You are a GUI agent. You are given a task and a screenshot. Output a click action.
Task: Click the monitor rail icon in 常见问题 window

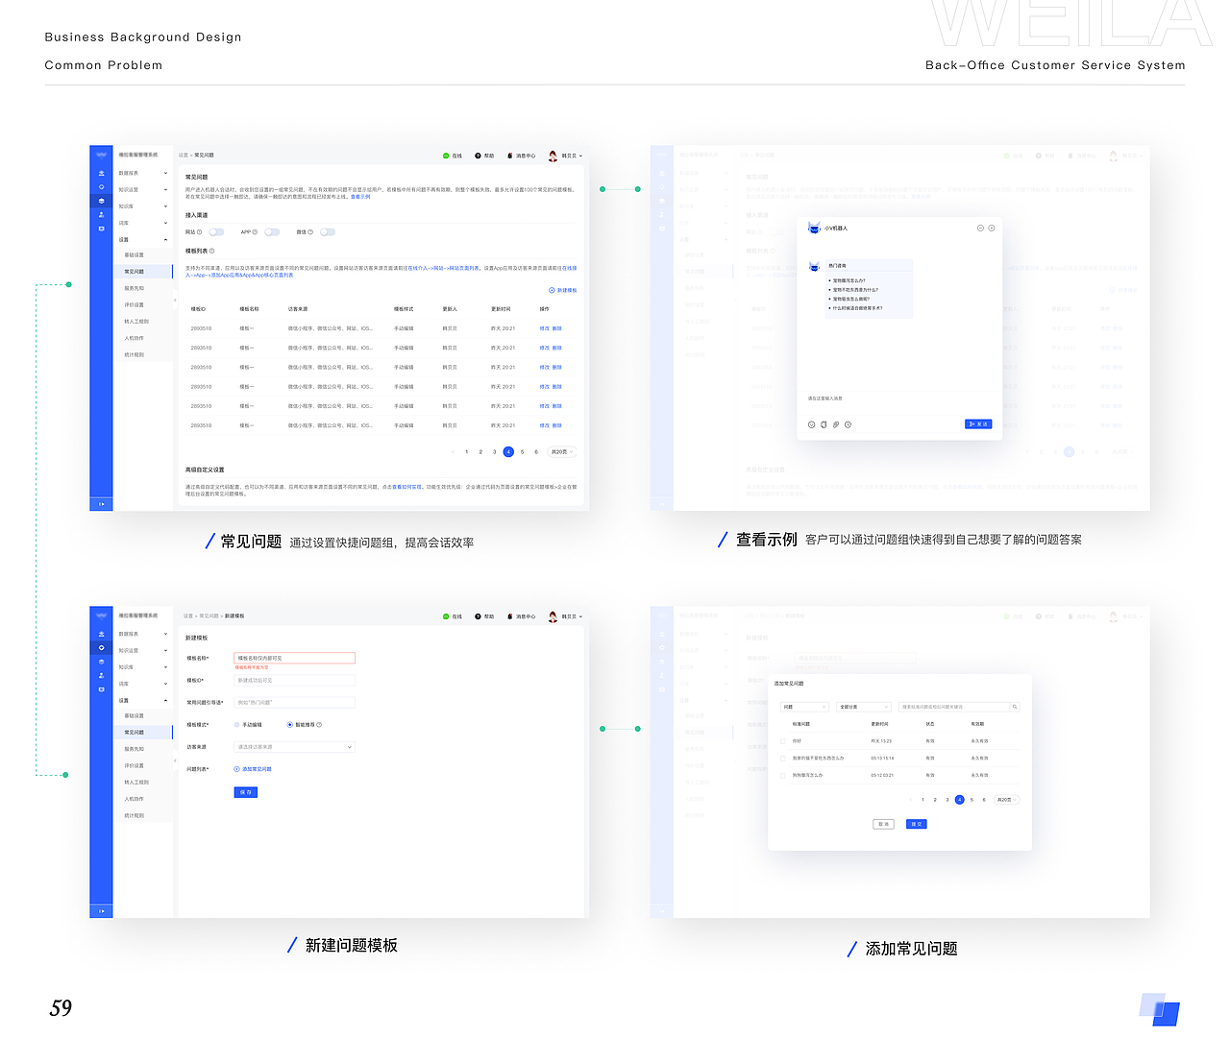pyautogui.click(x=101, y=229)
